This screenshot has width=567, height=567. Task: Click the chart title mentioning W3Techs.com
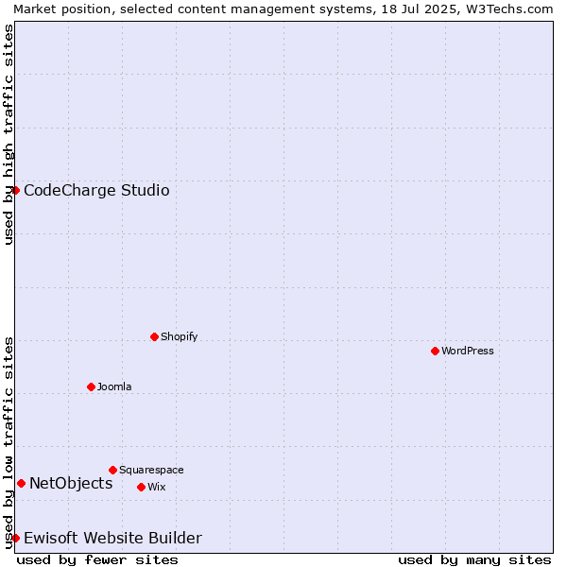[x=283, y=9]
